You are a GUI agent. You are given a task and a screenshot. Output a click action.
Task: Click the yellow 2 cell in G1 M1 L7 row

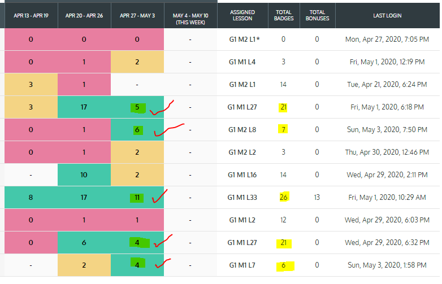pyautogui.click(x=84, y=265)
